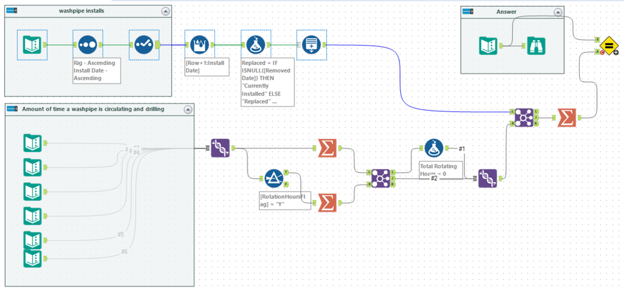
Task: Click the Select tool with checkmark icon
Action: pos(144,45)
